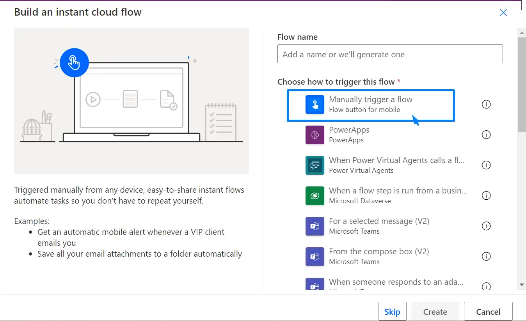Image resolution: width=526 pixels, height=321 pixels.
Task: Choose the 'PowerApps' trigger title
Action: click(x=349, y=130)
